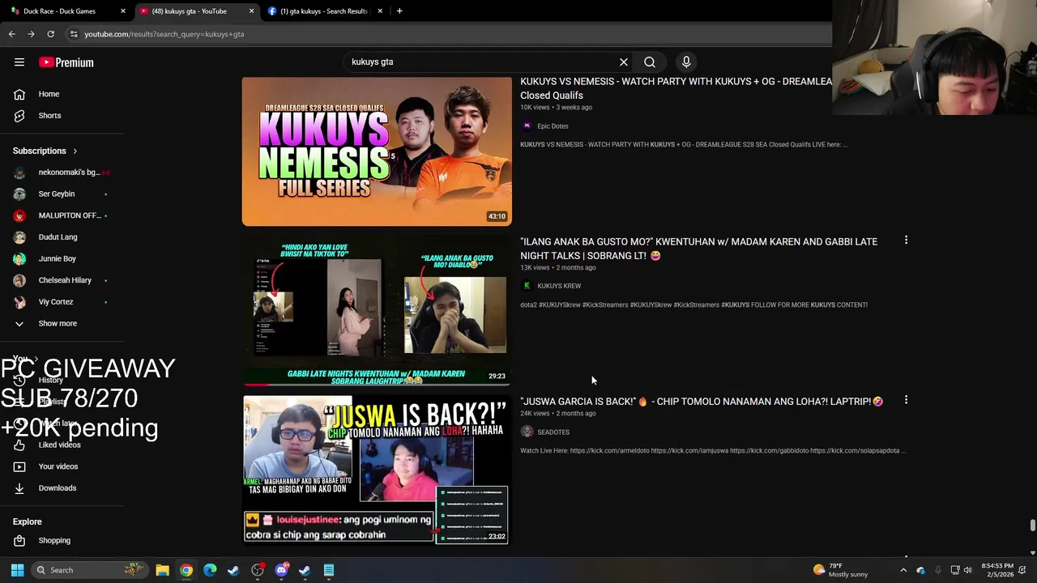Viewport: 1037px width, 583px height.
Task: Open Microsoft Edge from the taskbar
Action: tap(210, 570)
